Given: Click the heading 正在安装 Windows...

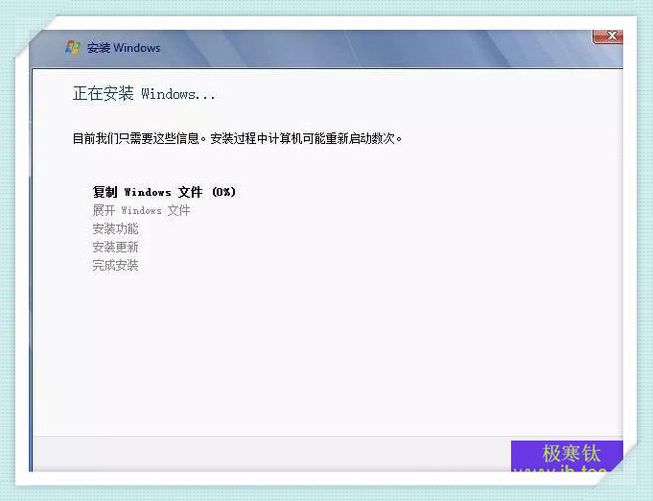Looking at the screenshot, I should [144, 93].
